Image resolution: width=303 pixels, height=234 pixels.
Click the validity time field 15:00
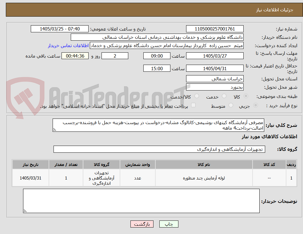(157, 68)
